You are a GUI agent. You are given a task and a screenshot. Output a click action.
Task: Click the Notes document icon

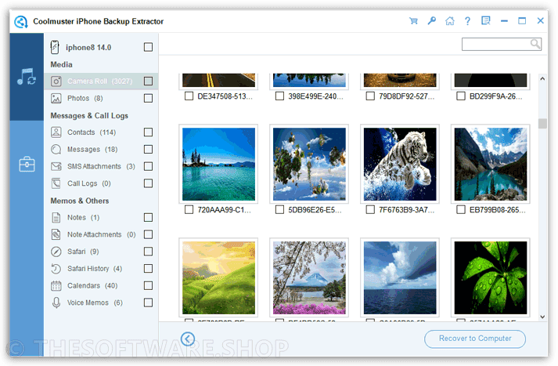(x=56, y=217)
